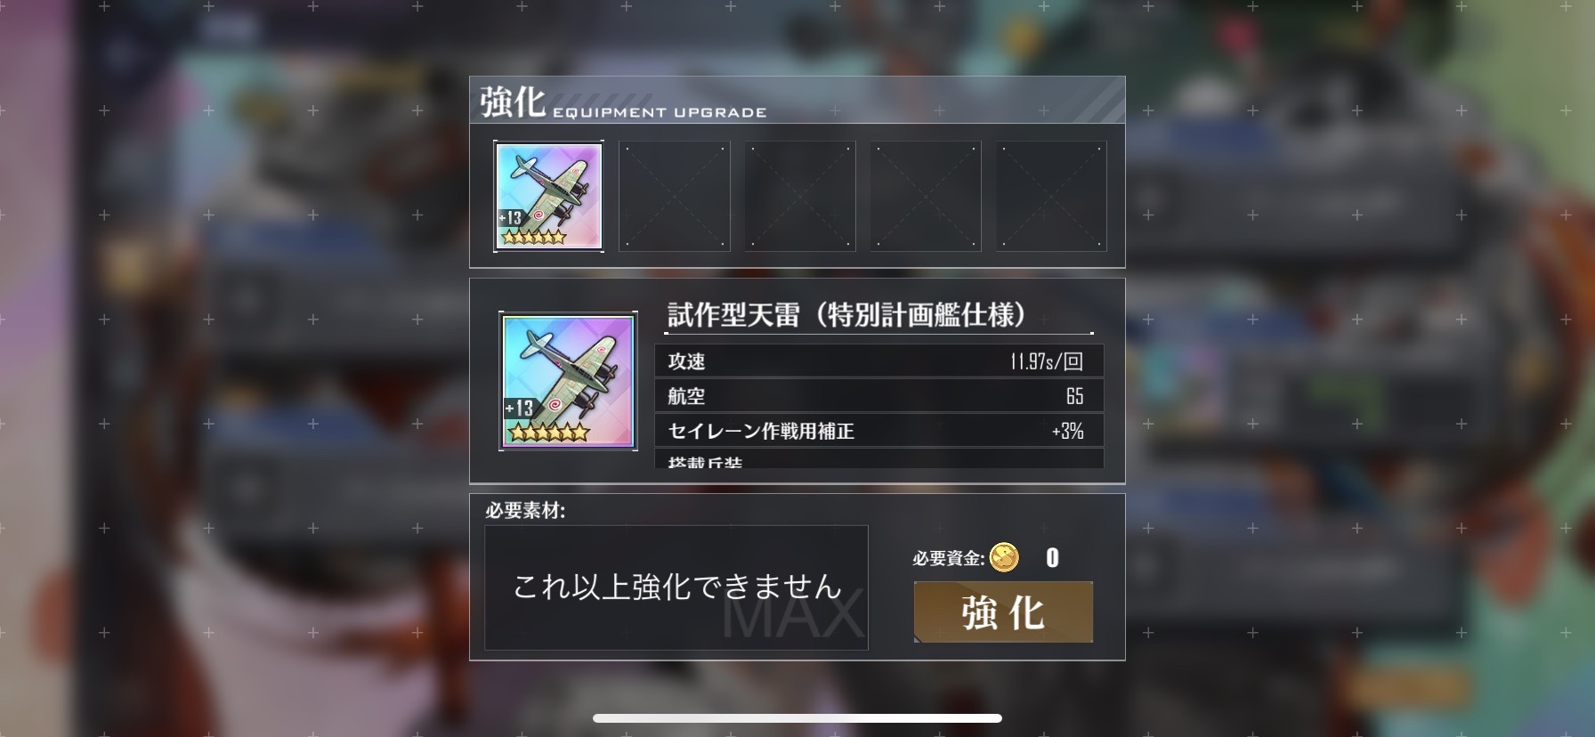Tap the gold coin icon
Screen dimensions: 1595x737
click(x=1004, y=558)
